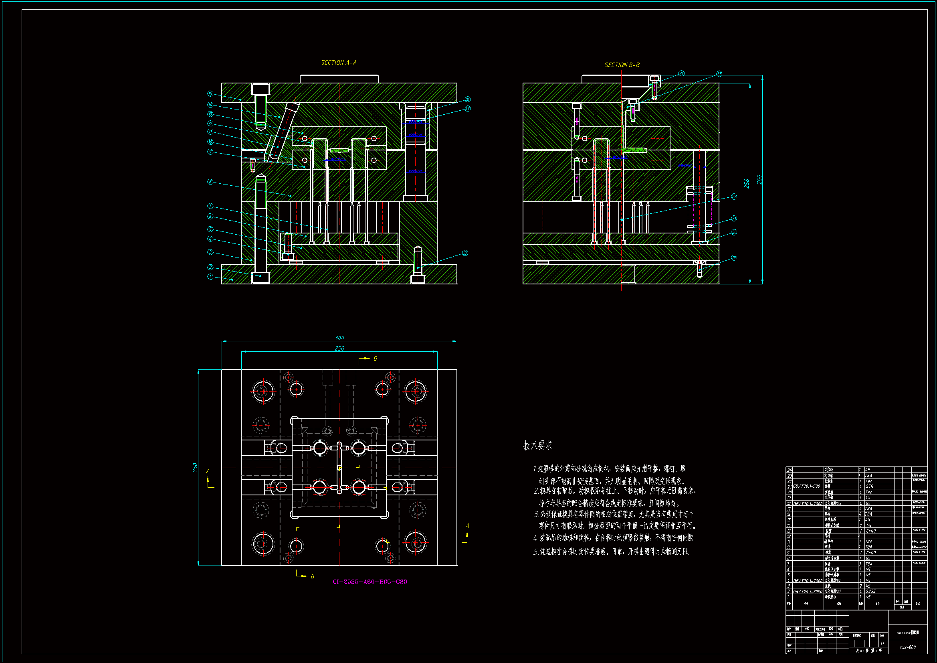Click the Q235 material cell in parts list
The width and height of the screenshot is (937, 663).
[870, 591]
